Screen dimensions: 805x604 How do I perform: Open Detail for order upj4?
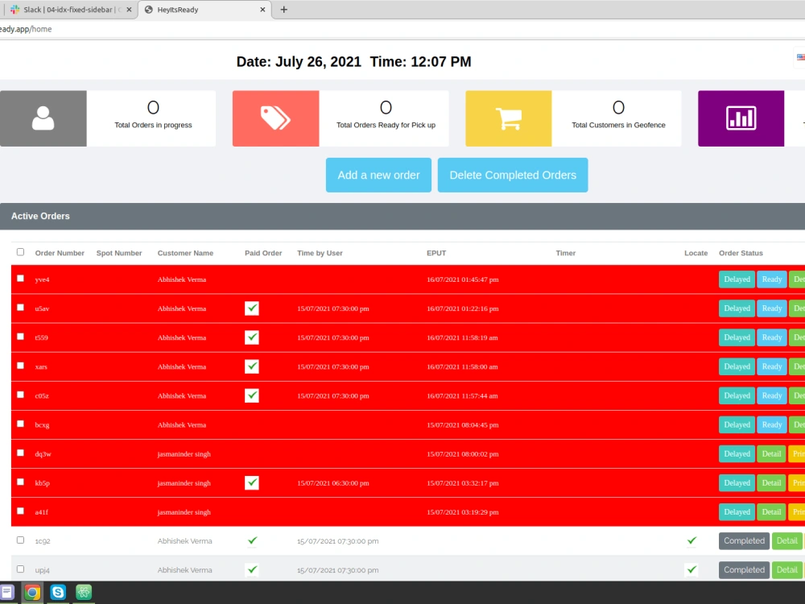[787, 569]
